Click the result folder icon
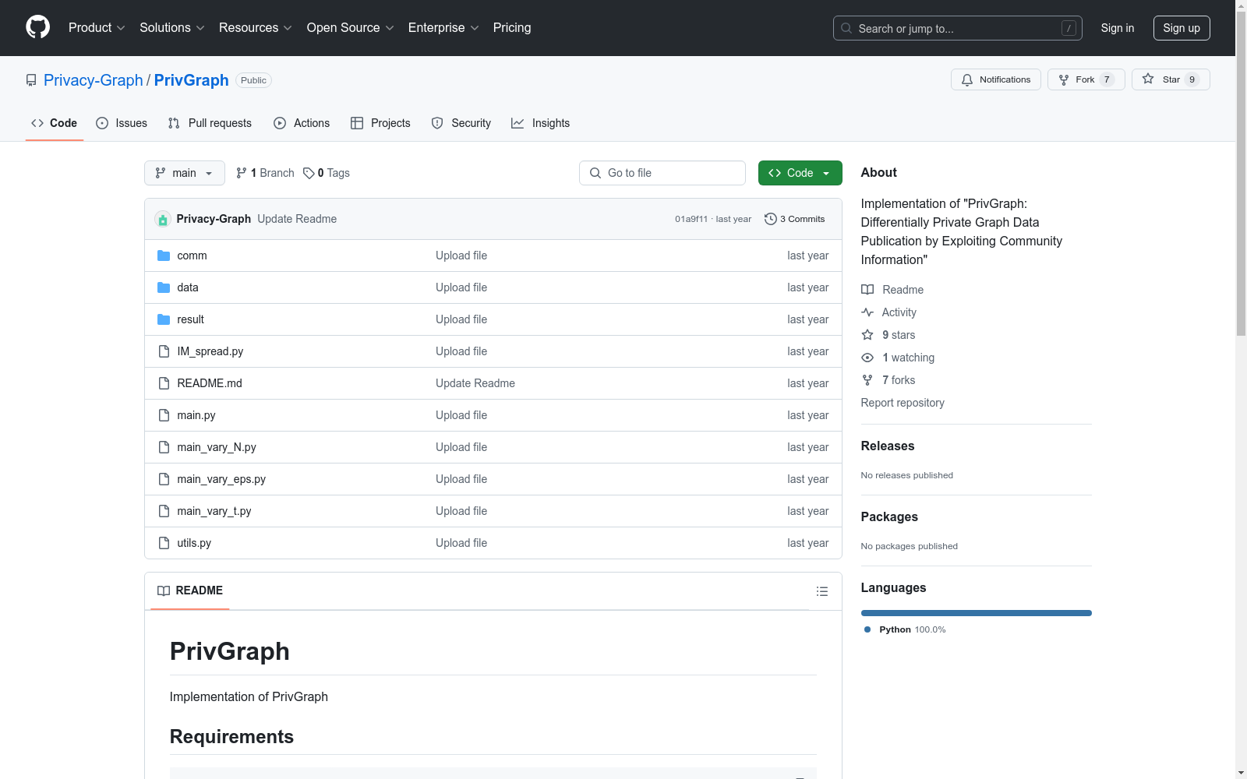Screen dimensions: 1247x779 pos(164,319)
